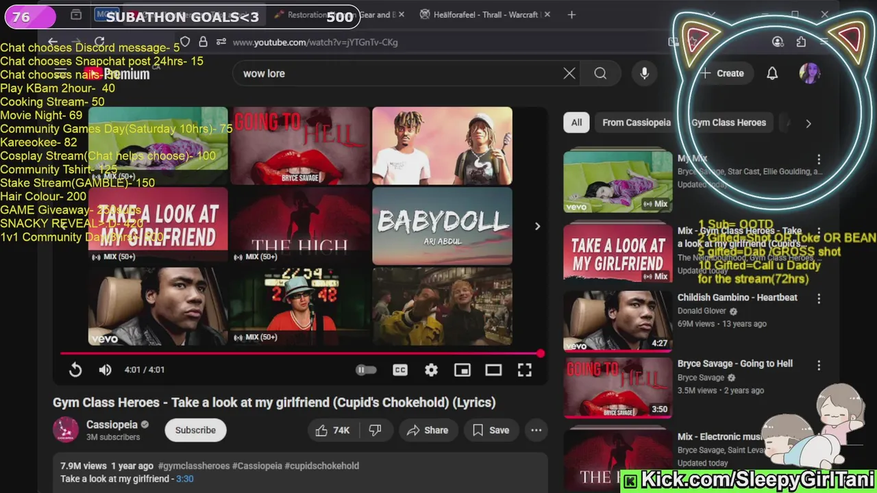Play the THE HIGH end-screen mix card
The image size is (877, 493).
(300, 226)
